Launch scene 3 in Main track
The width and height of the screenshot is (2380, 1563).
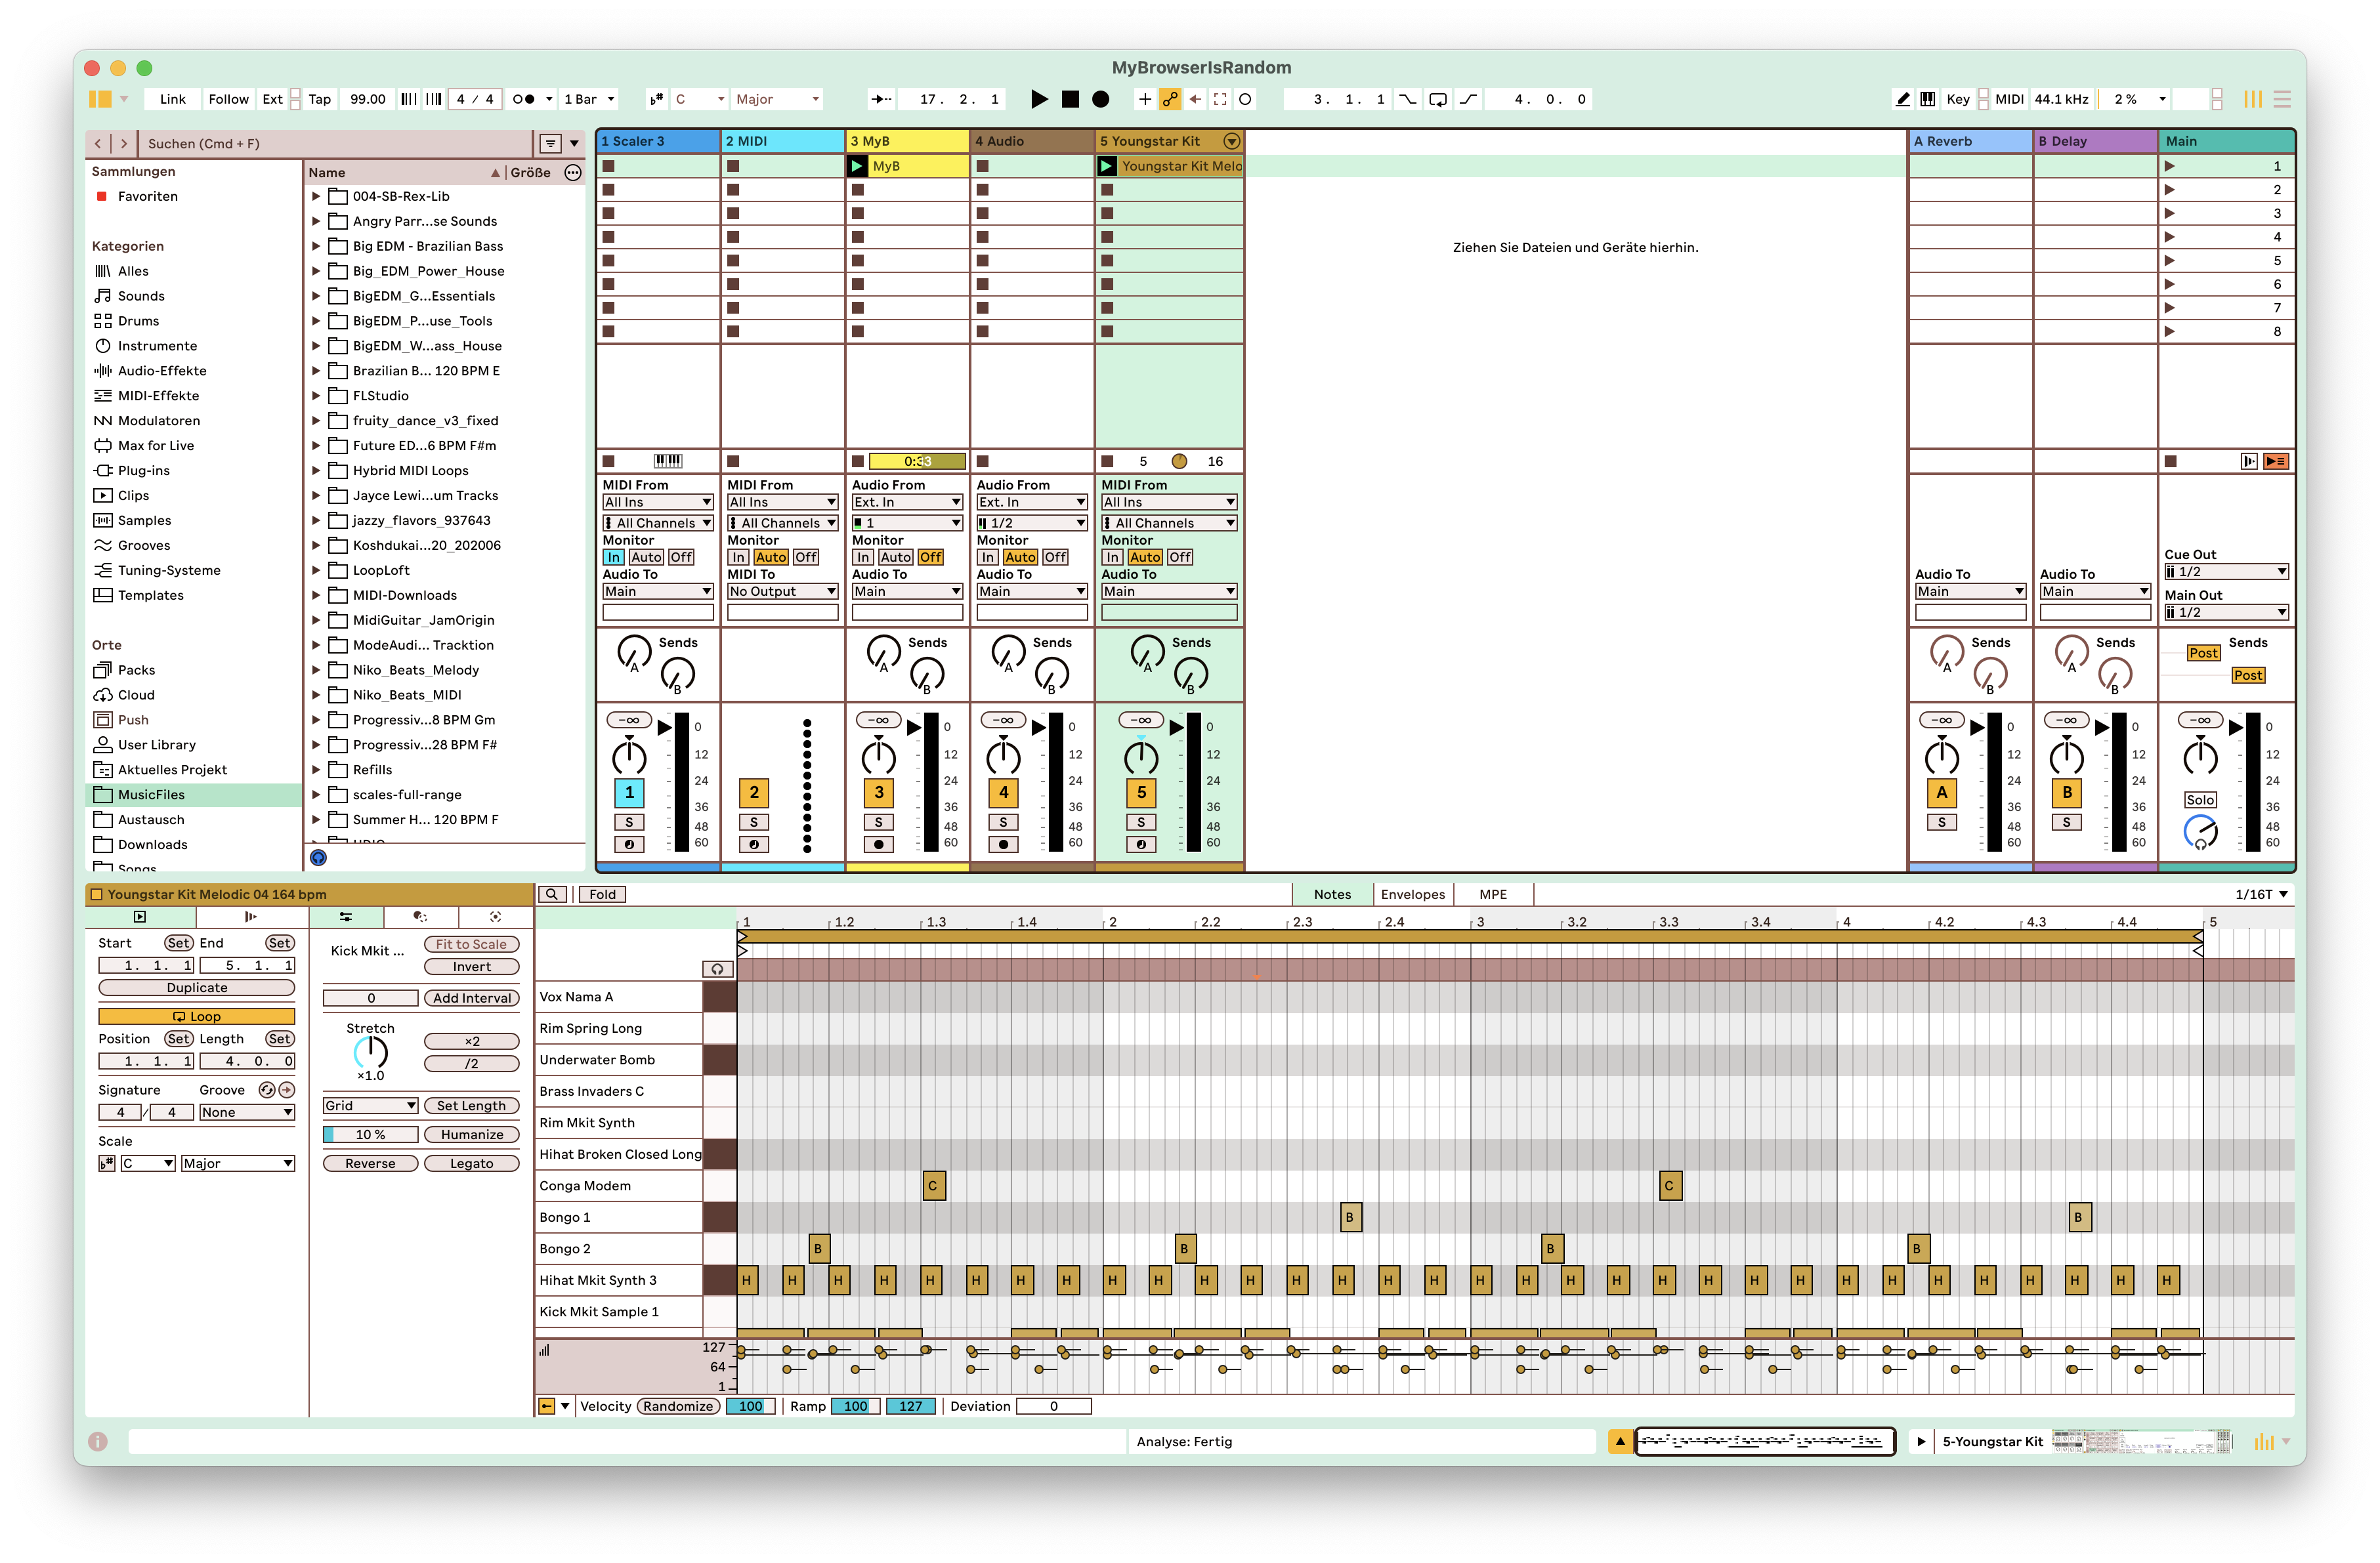pos(2170,213)
